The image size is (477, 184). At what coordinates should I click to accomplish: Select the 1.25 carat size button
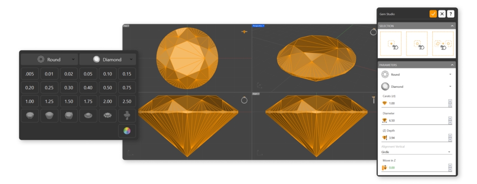tap(49, 101)
